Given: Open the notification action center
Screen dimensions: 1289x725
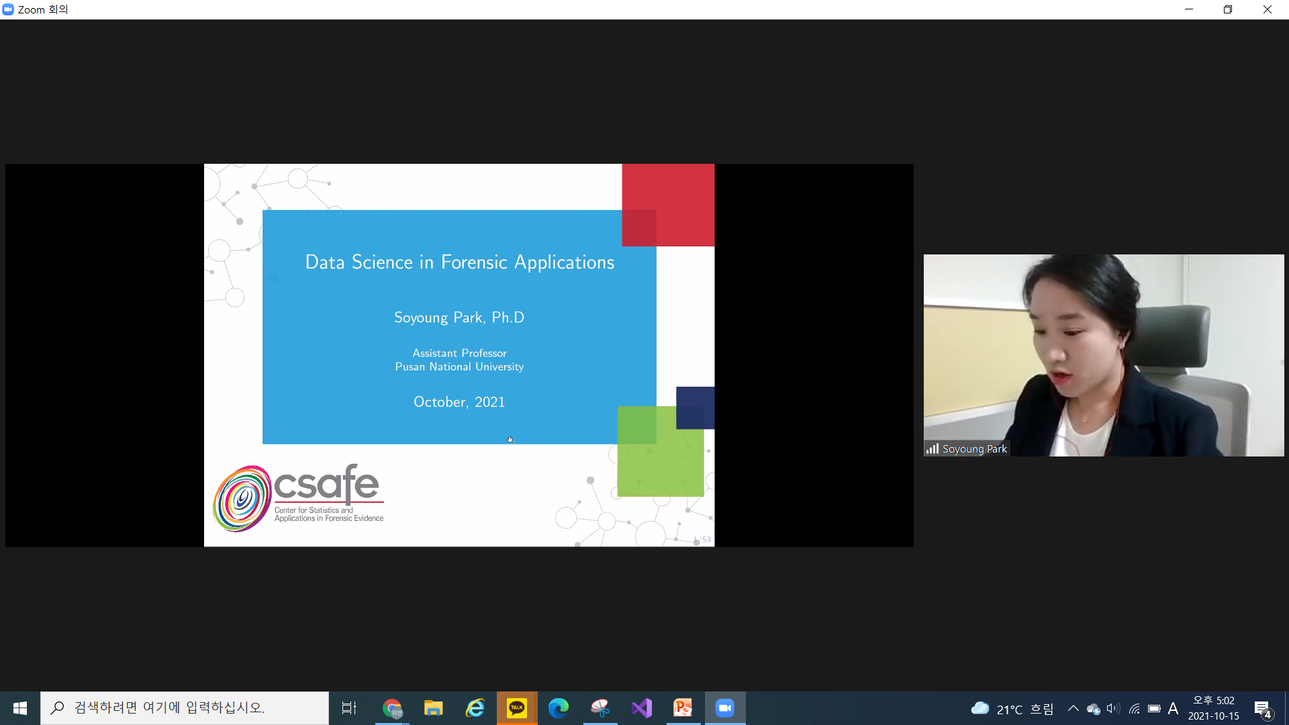Looking at the screenshot, I should pyautogui.click(x=1263, y=709).
